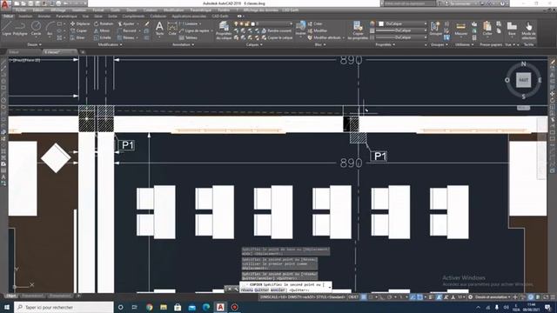Click the Coller clipboard tool

coord(487,29)
